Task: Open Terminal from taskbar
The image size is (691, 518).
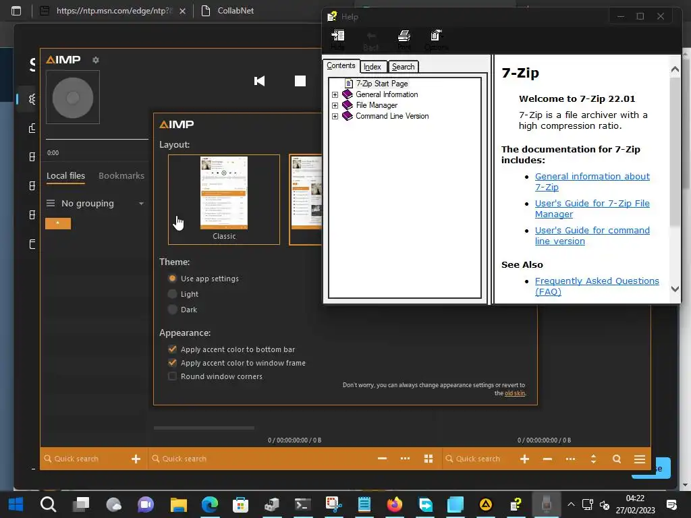Action: pos(303,505)
